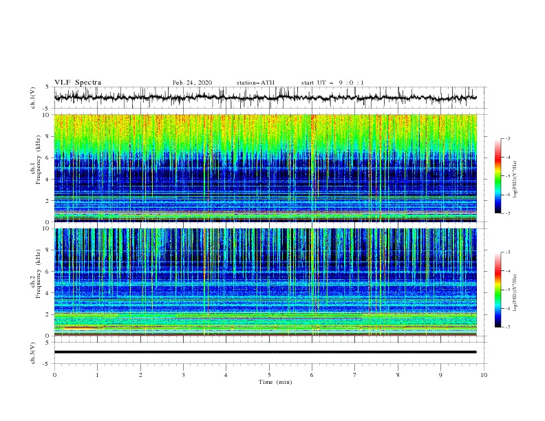This screenshot has width=545, height=421.
Task: Click the time-axis tick label "1"
Action: (98, 375)
